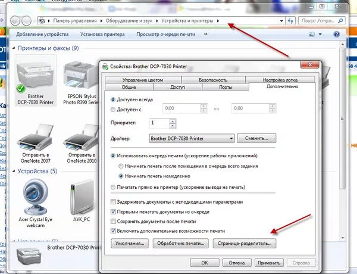
Task: Collapse the 'Принтеры и факсы (9)' group
Action: click(14, 48)
